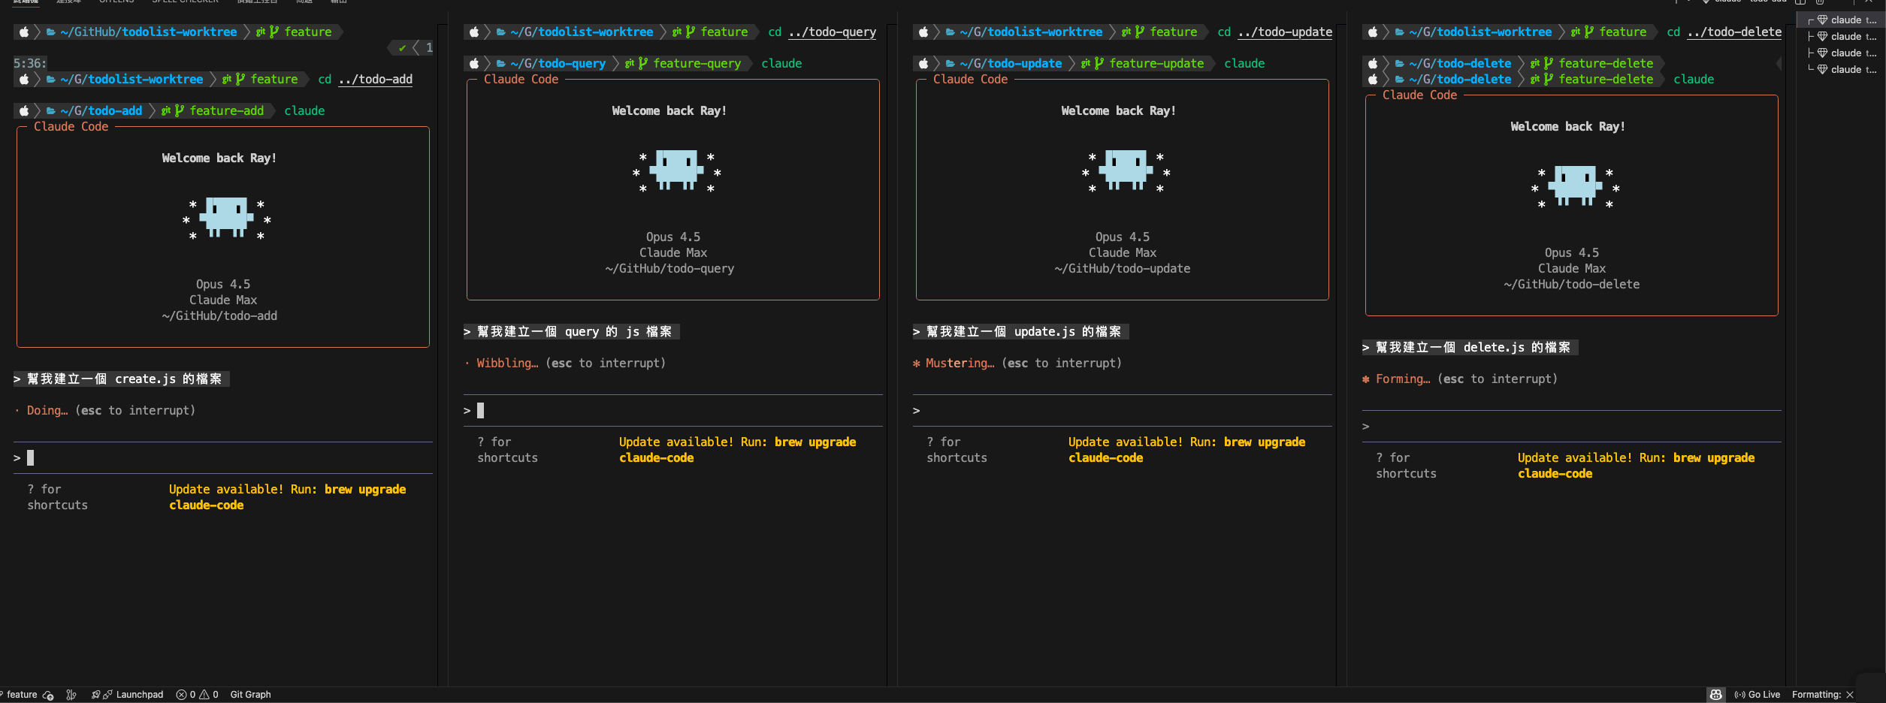Click the folder icon beside ~/G/todo-query

coord(500,64)
